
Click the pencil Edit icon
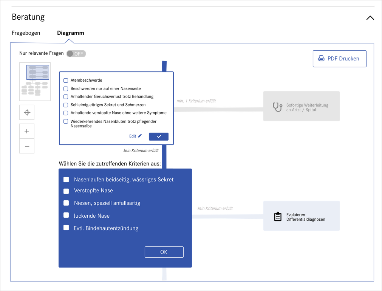(x=140, y=136)
